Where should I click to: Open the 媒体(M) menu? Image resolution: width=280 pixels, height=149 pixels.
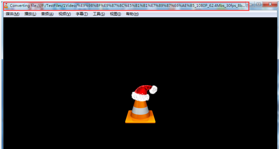tap(12, 14)
